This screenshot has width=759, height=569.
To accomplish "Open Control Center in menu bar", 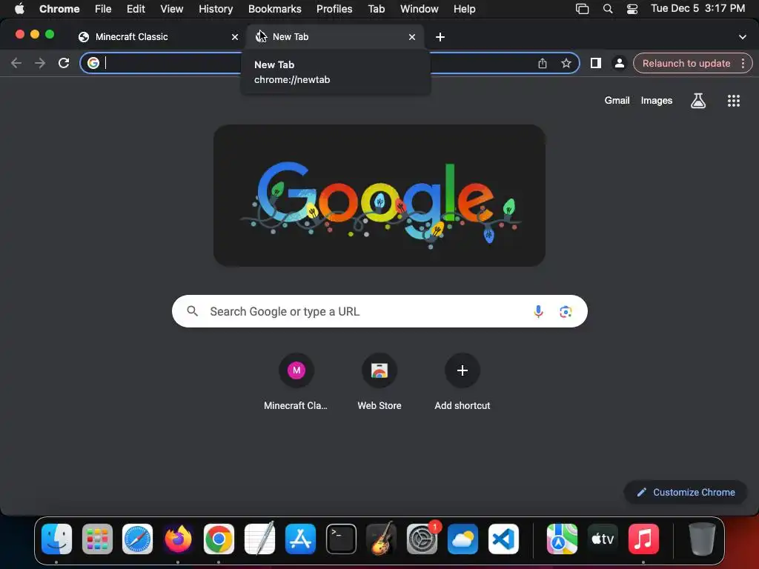I will pyautogui.click(x=632, y=9).
